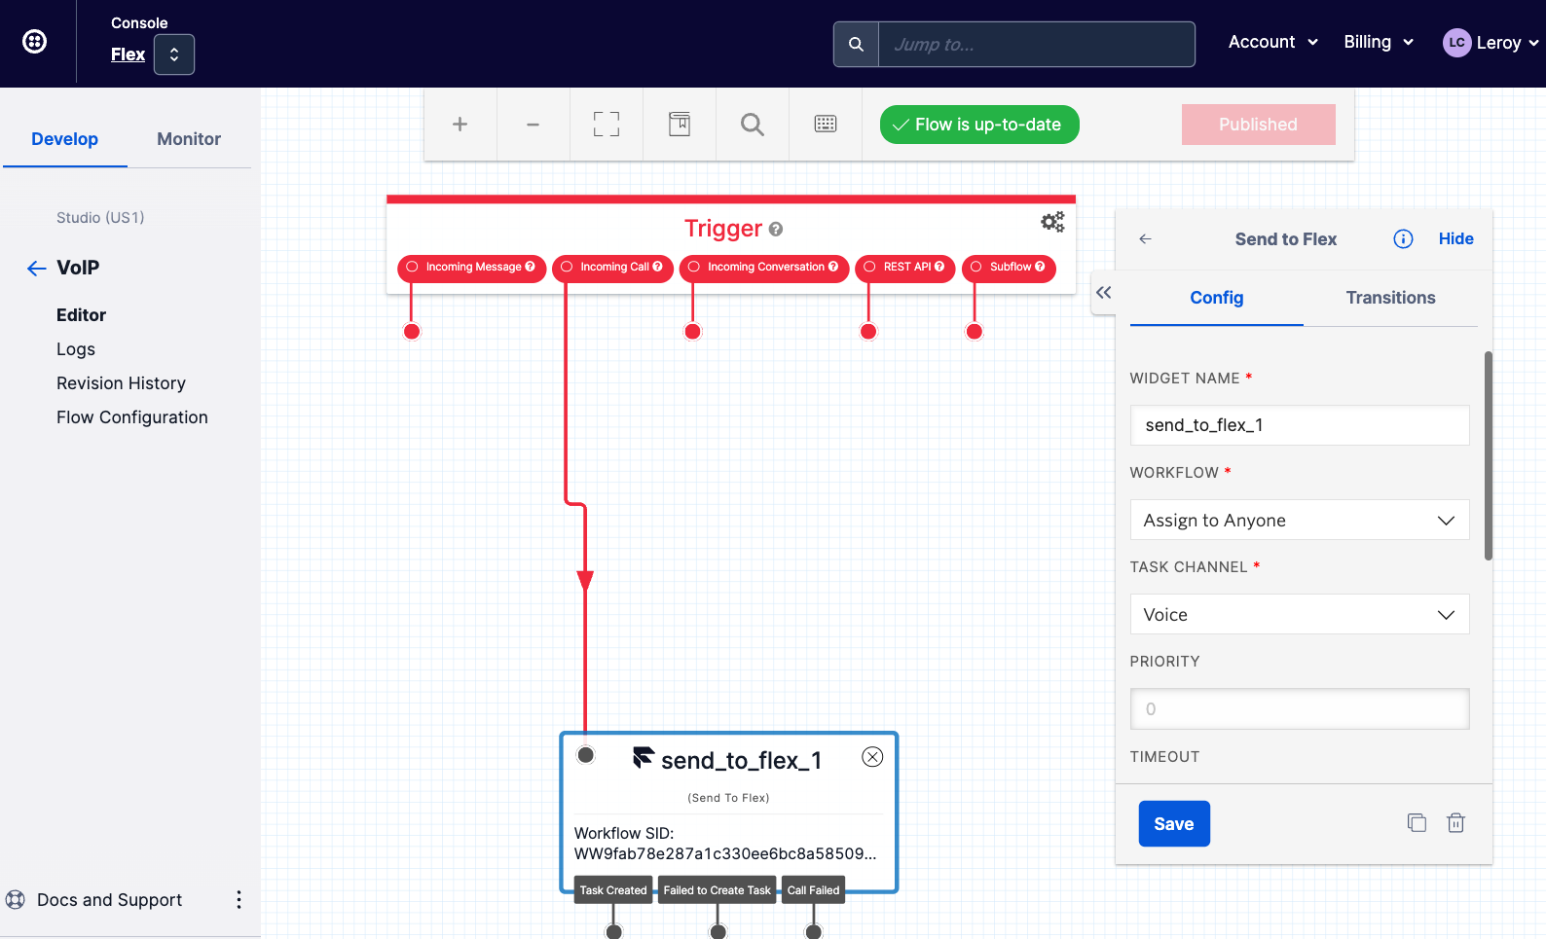
Task: Duplicate the widget with copy icon
Action: tap(1417, 823)
